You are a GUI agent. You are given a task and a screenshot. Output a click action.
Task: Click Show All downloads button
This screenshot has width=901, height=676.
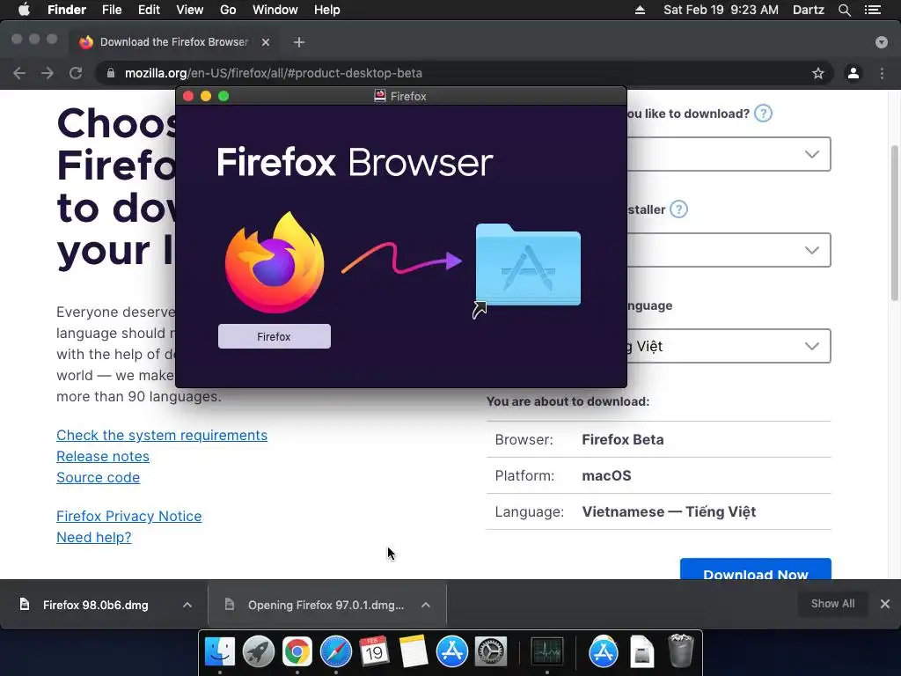(832, 604)
